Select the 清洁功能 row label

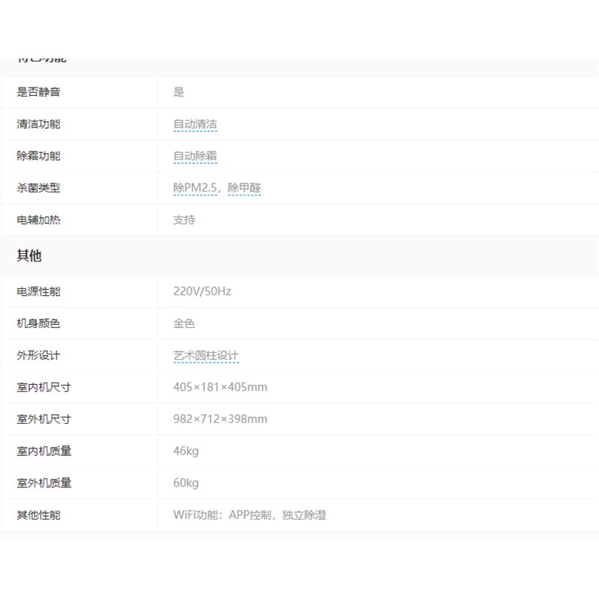point(39,124)
